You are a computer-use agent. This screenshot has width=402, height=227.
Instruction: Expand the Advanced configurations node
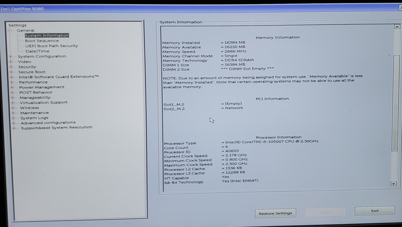14,123
